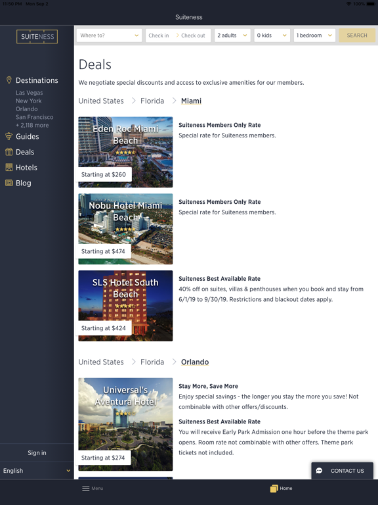Open the Where to? dropdown
This screenshot has height=505, width=378.
click(110, 36)
